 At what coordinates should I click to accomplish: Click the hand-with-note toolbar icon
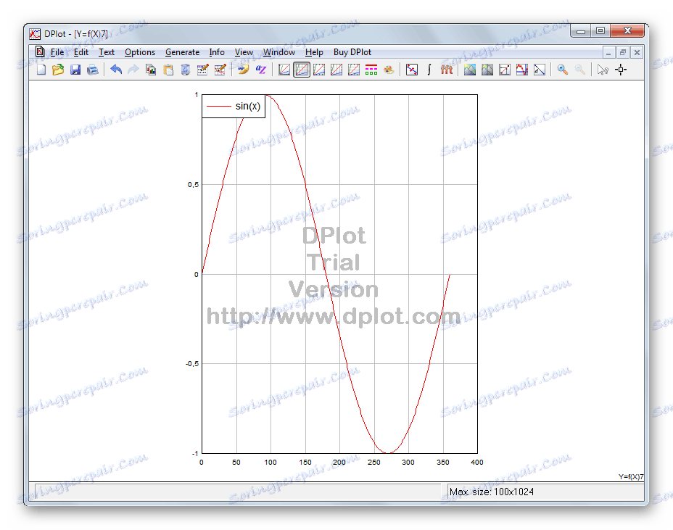click(x=243, y=70)
